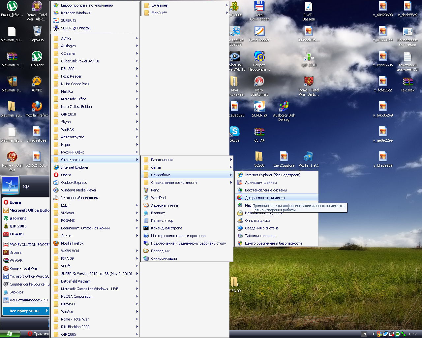The width and height of the screenshot is (422, 338).
Task: Open the AIMP2 desktop icon
Action: [37, 84]
